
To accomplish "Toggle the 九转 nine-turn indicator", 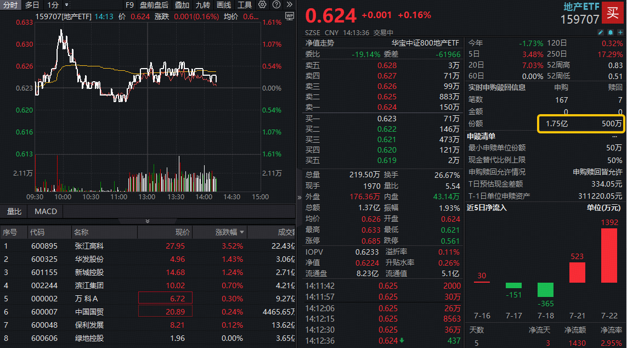I will click(203, 4).
